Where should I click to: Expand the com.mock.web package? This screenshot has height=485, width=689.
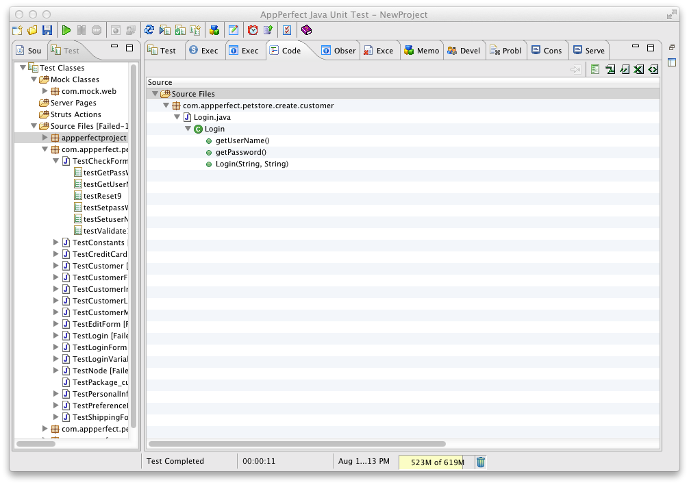(x=45, y=91)
